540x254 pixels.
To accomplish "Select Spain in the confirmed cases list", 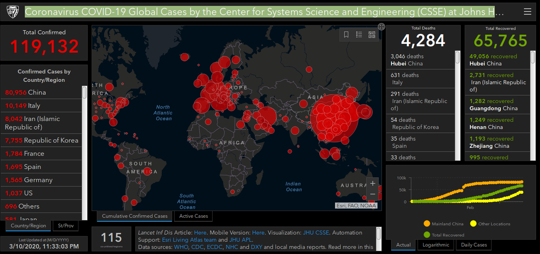I will 41,166.
